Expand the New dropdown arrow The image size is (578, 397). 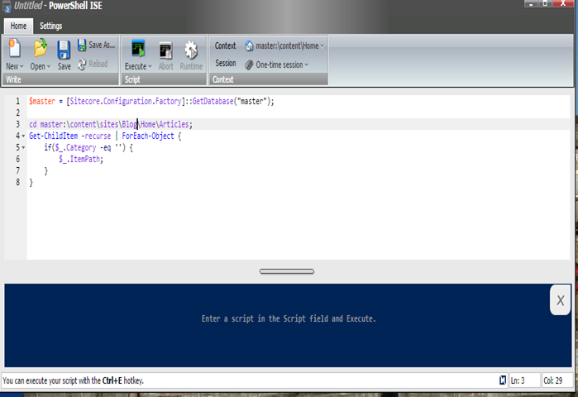click(x=21, y=67)
